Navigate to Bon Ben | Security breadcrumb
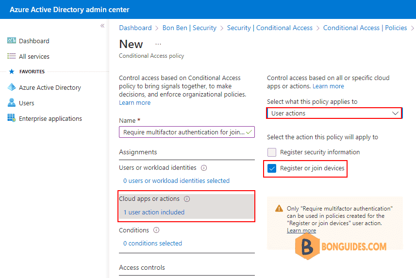This screenshot has height=278, width=416. (x=189, y=28)
